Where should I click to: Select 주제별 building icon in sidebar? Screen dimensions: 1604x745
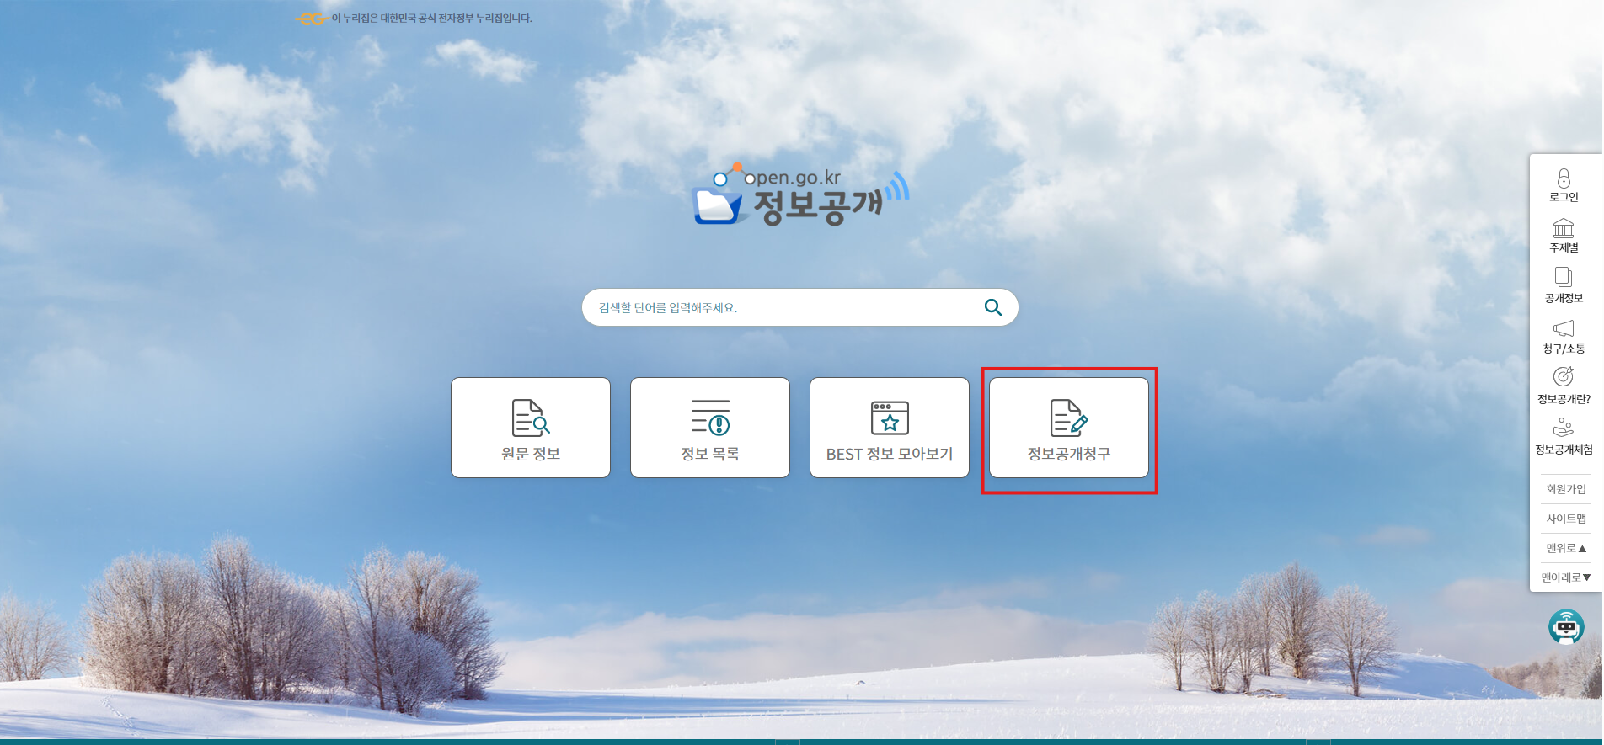[1564, 229]
